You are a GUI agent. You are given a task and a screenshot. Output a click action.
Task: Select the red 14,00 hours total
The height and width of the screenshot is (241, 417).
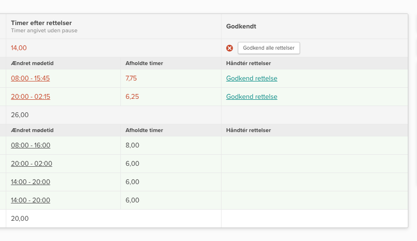coord(19,48)
